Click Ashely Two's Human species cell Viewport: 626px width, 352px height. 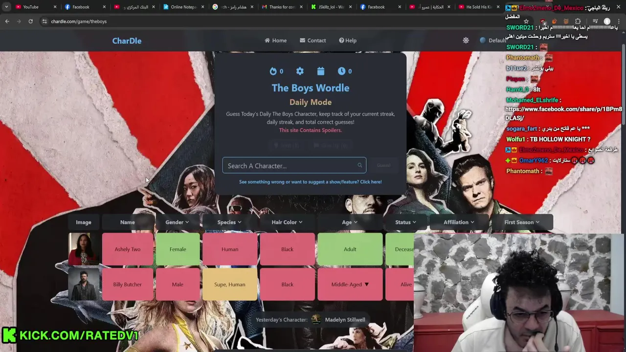click(x=230, y=249)
